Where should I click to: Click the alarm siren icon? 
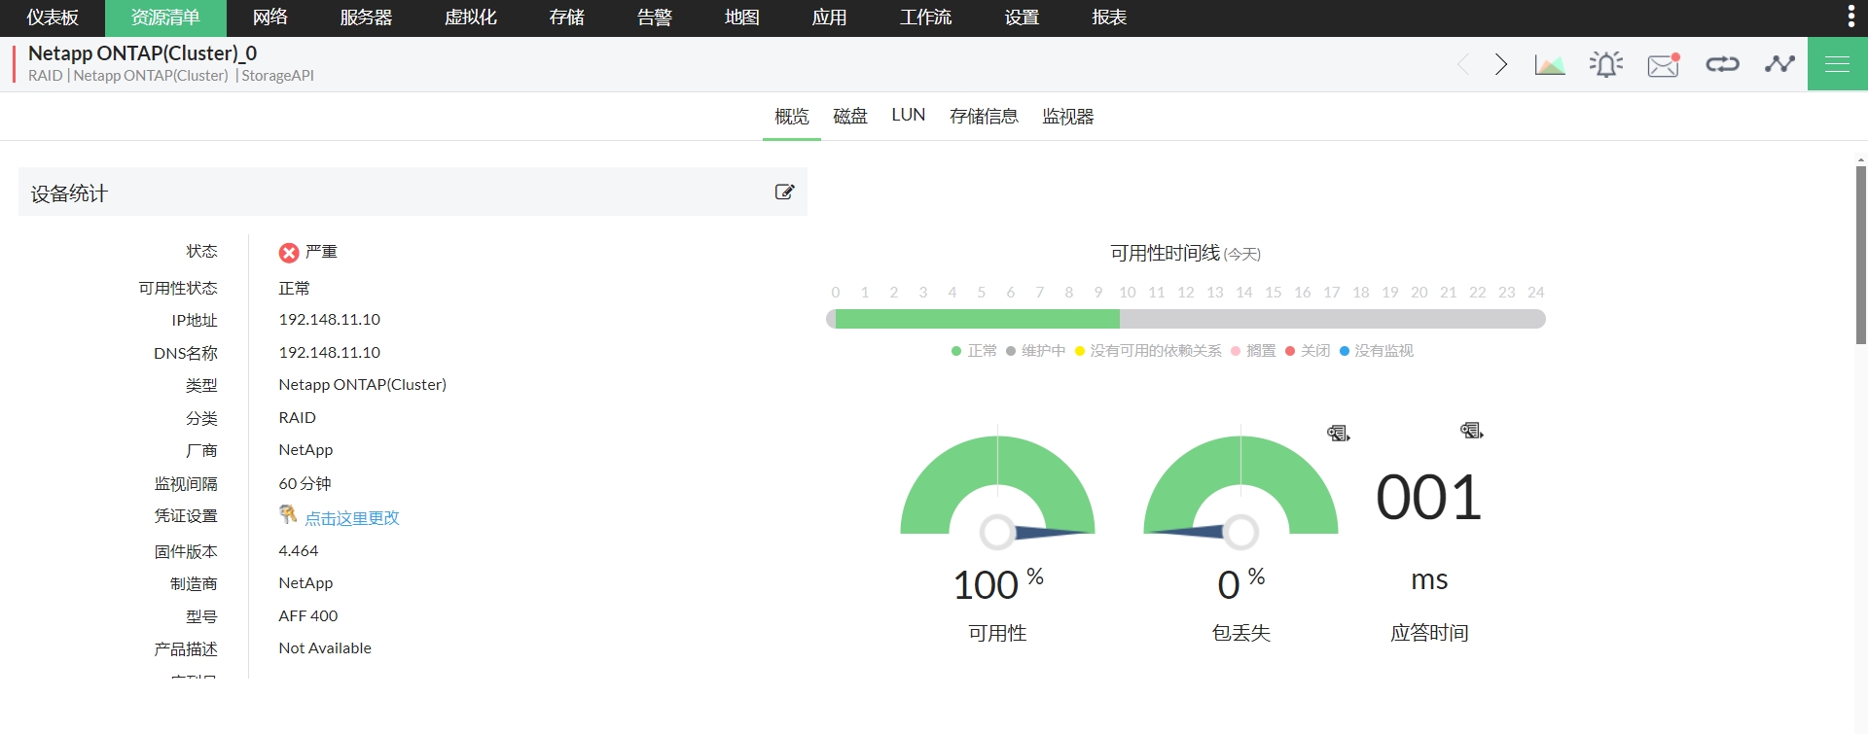1605,65
